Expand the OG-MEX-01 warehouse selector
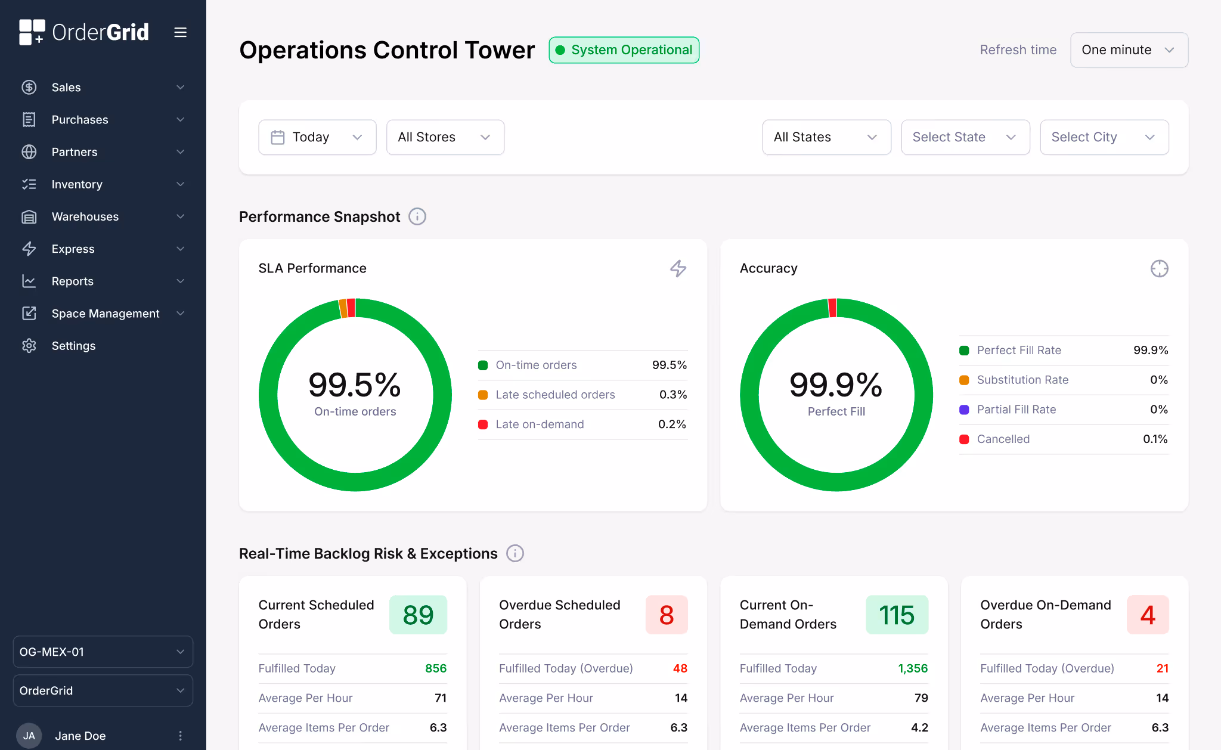 pos(102,652)
